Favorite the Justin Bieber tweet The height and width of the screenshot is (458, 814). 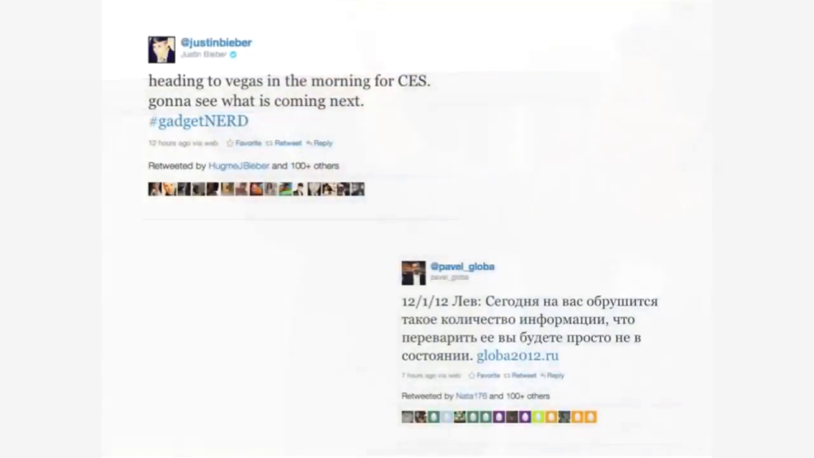point(244,143)
